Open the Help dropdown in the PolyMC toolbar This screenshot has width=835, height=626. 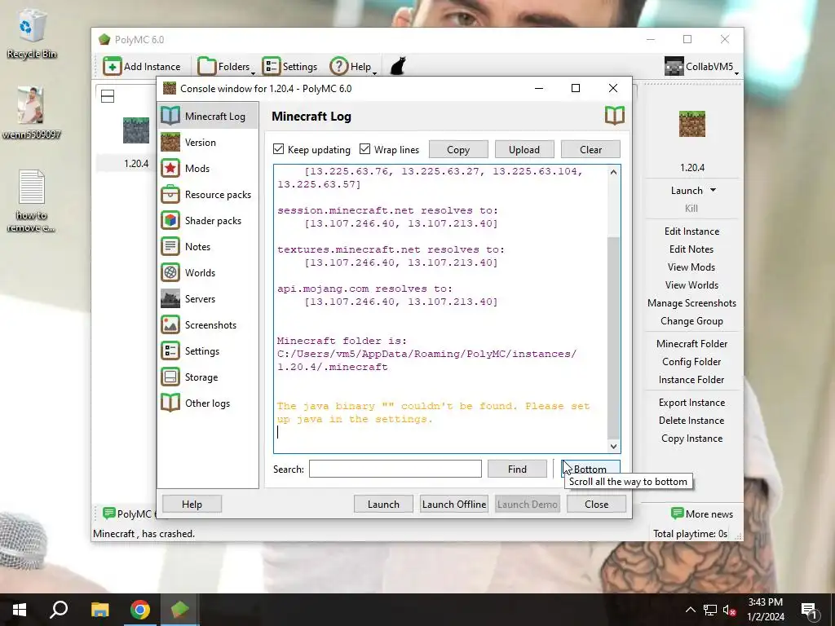click(354, 67)
